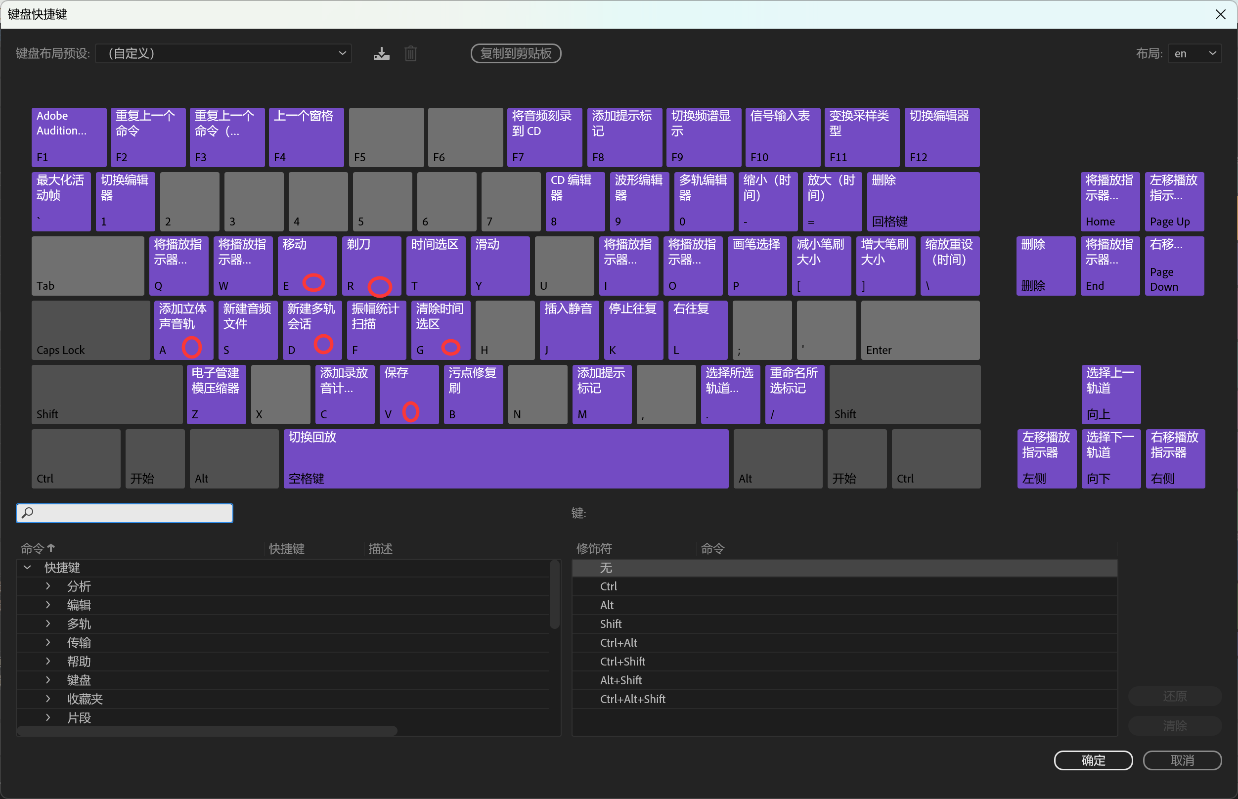Click the R 剃刀 key

[371, 266]
